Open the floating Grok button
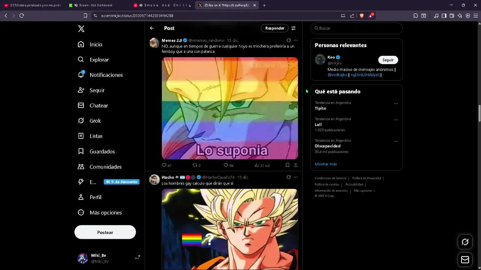Viewport: 481px width, 270px height. click(x=465, y=242)
